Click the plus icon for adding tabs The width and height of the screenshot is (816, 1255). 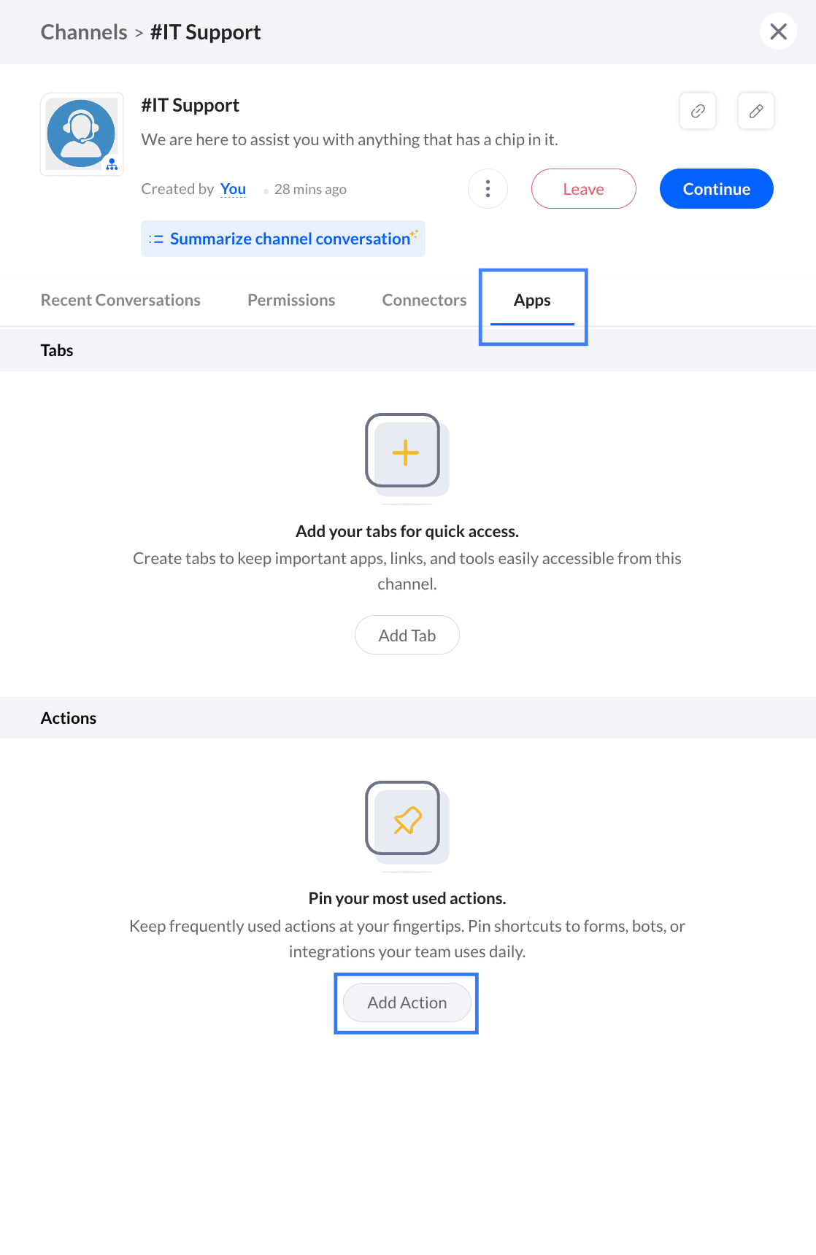405,452
